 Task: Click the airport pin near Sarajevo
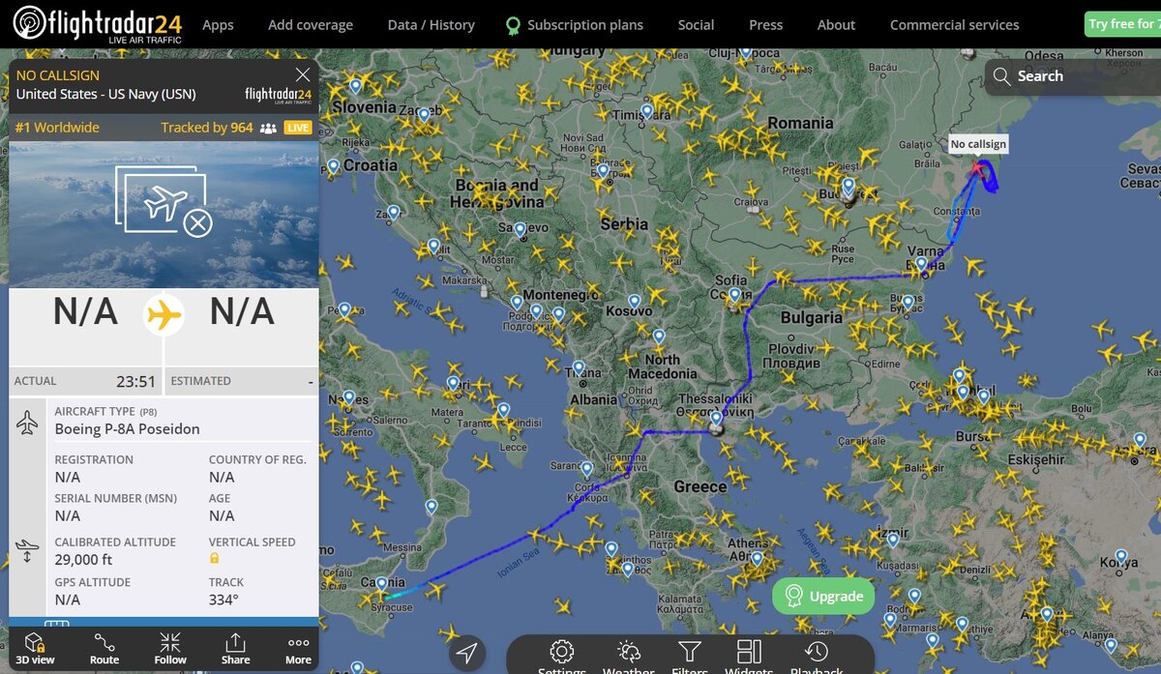click(520, 230)
